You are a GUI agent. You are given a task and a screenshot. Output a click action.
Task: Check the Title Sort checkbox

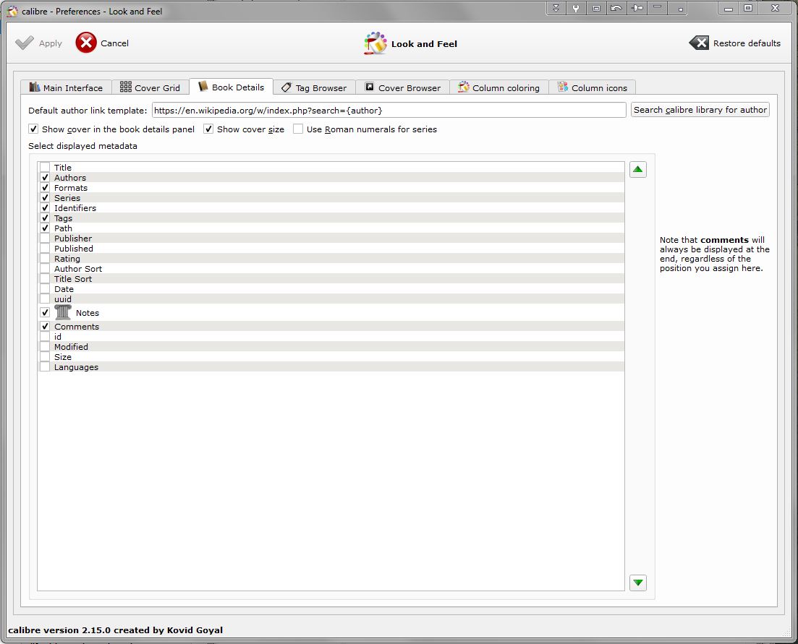46,279
